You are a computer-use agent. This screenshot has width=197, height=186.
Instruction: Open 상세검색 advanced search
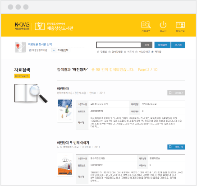coord(162,45)
